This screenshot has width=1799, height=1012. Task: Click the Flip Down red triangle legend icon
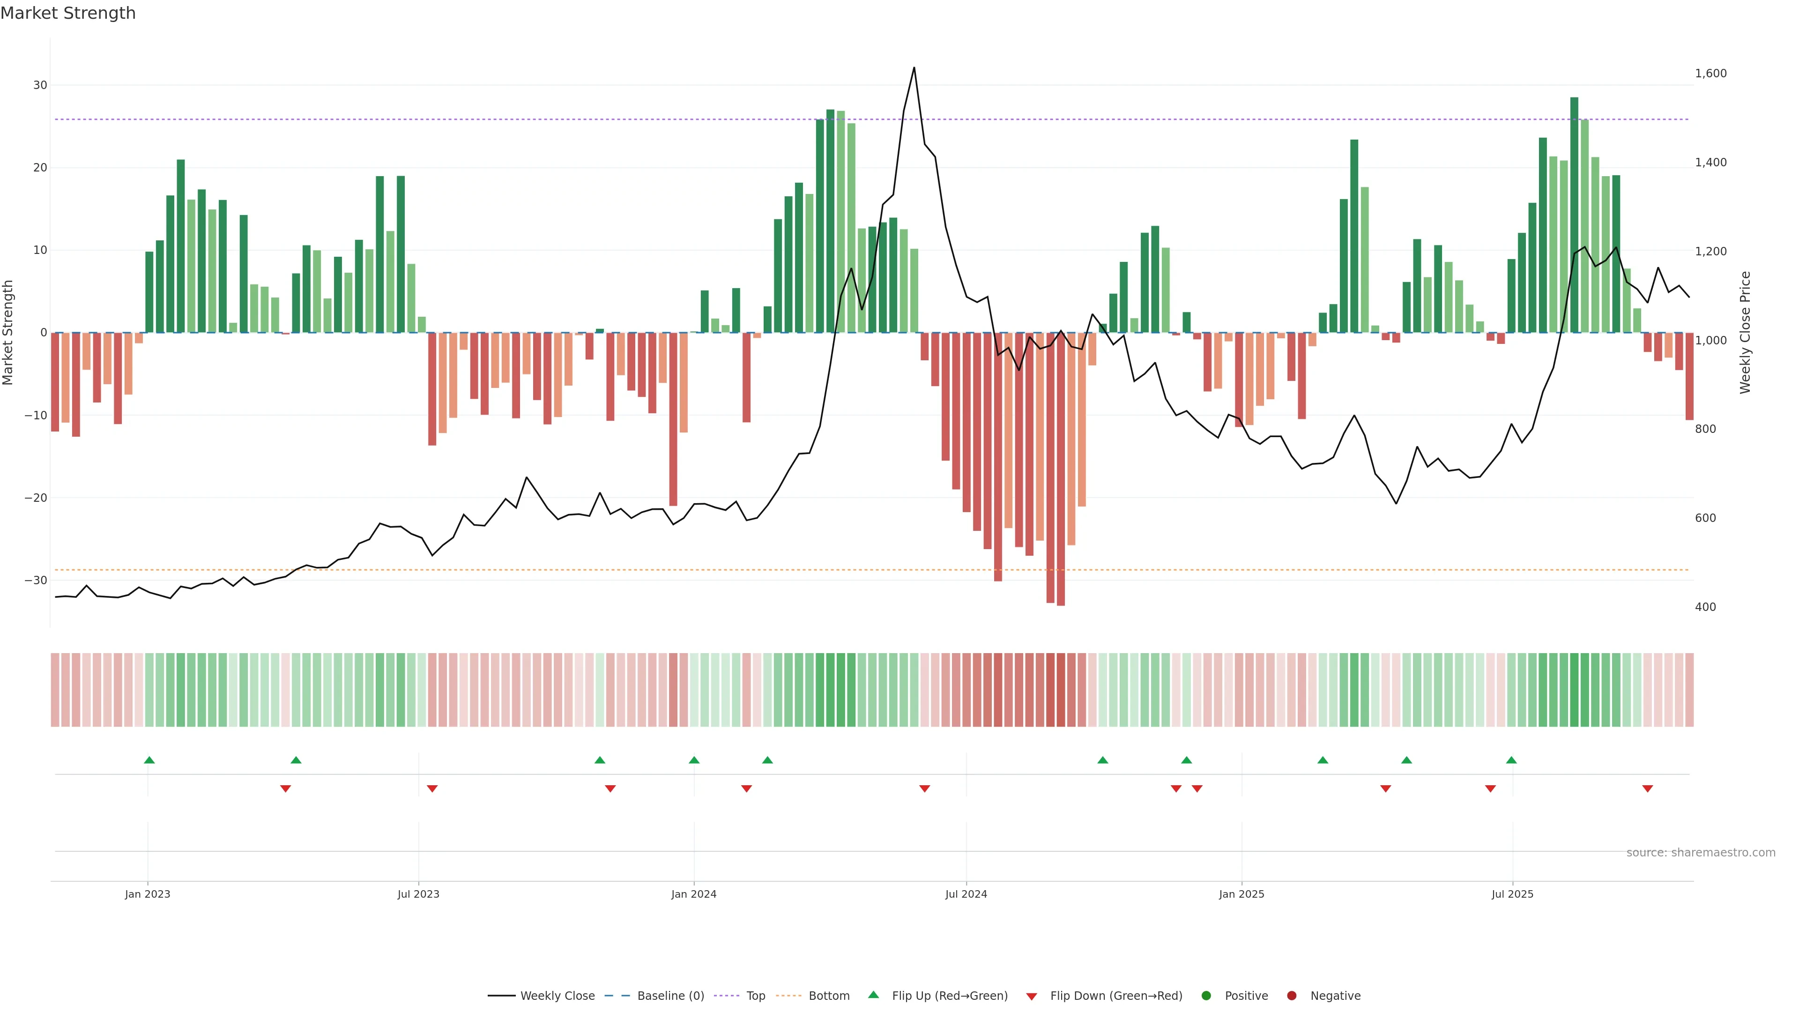click(x=1032, y=997)
